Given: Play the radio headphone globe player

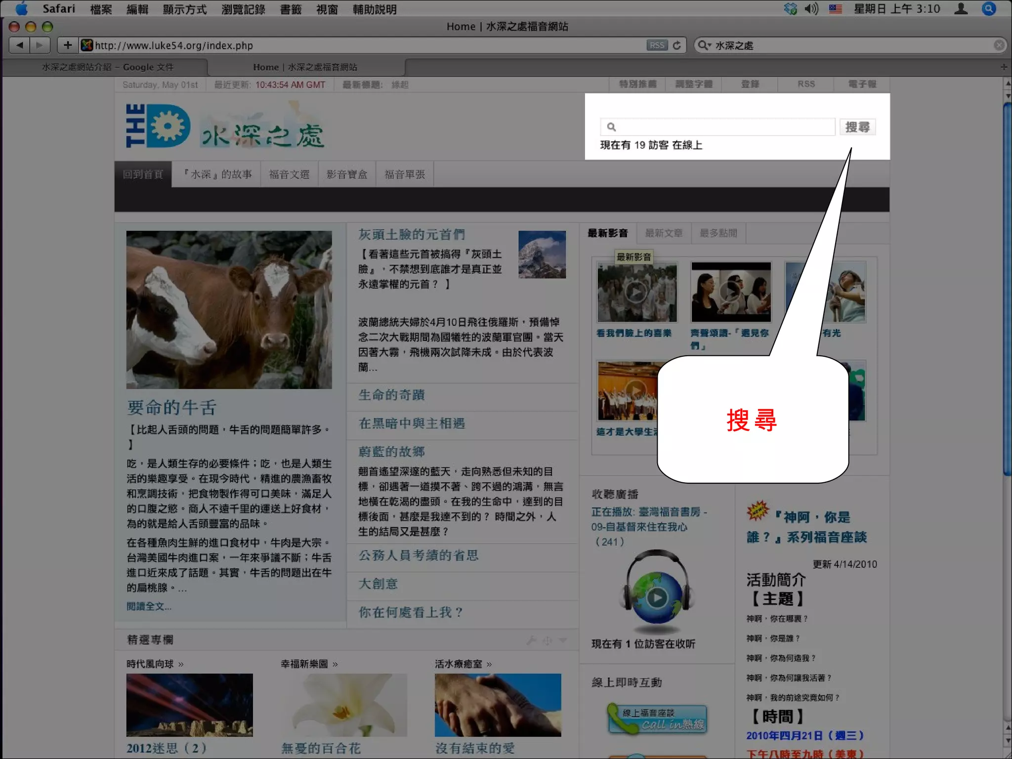Looking at the screenshot, I should (x=657, y=598).
